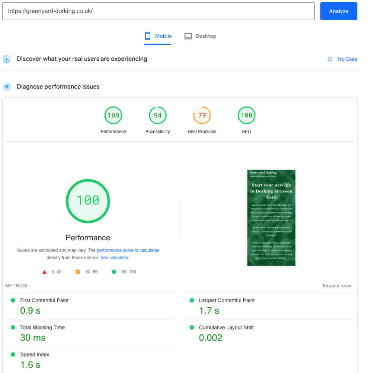
Task: Open the performance score is calculated link
Action: tap(128, 250)
